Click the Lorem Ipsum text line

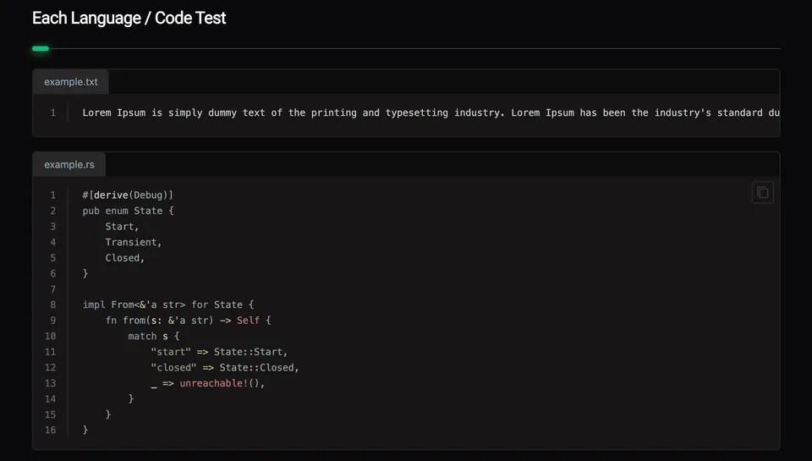click(x=431, y=113)
